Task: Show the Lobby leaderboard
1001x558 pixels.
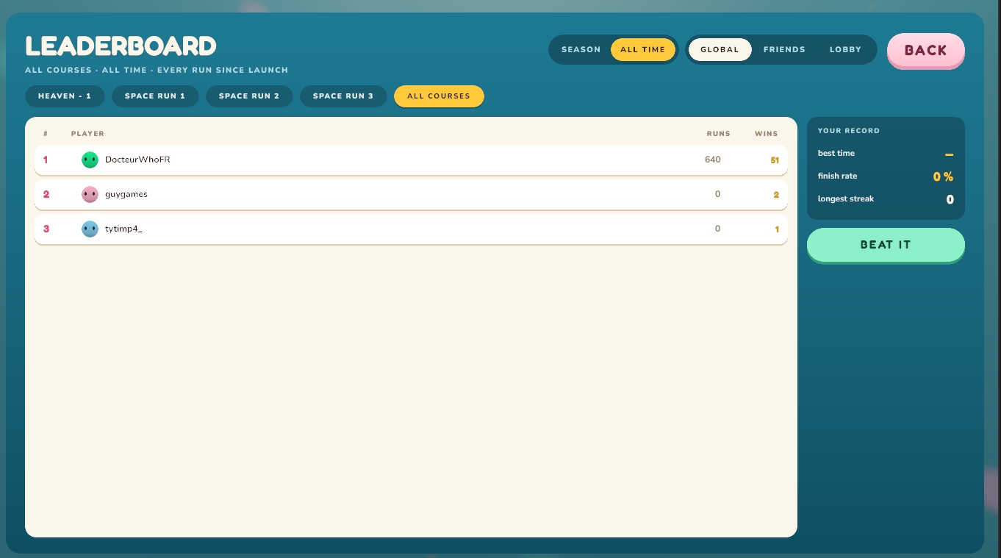Action: pyautogui.click(x=845, y=49)
